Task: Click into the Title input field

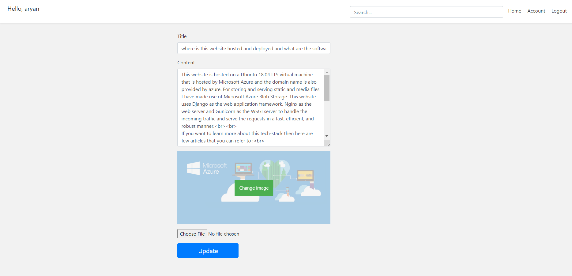Action: click(x=254, y=48)
